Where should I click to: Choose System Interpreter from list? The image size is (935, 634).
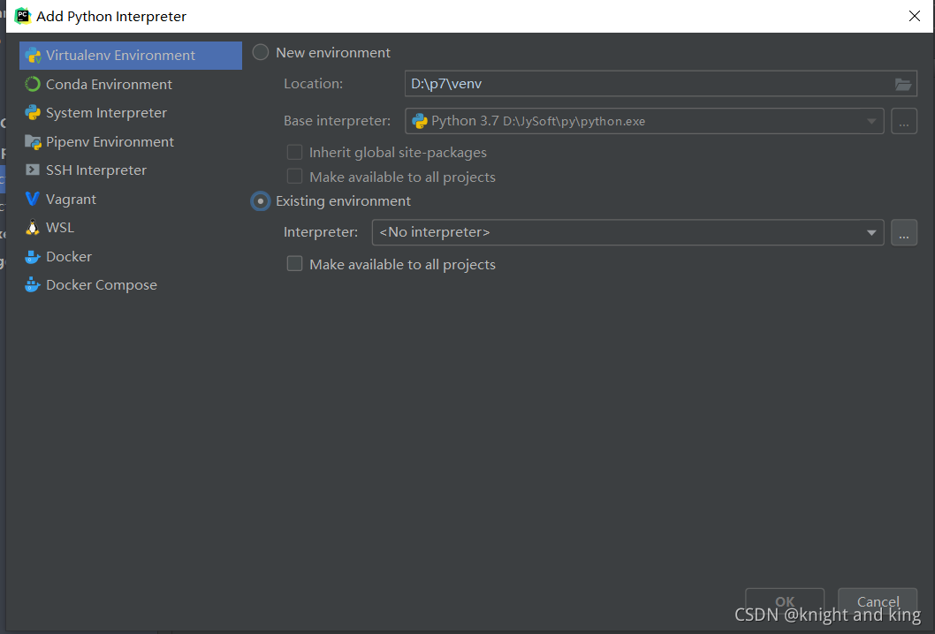point(131,113)
